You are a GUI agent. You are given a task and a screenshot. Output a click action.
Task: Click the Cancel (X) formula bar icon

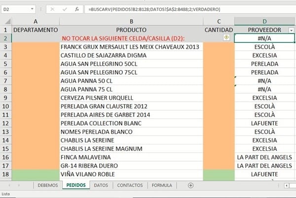point(52,9)
